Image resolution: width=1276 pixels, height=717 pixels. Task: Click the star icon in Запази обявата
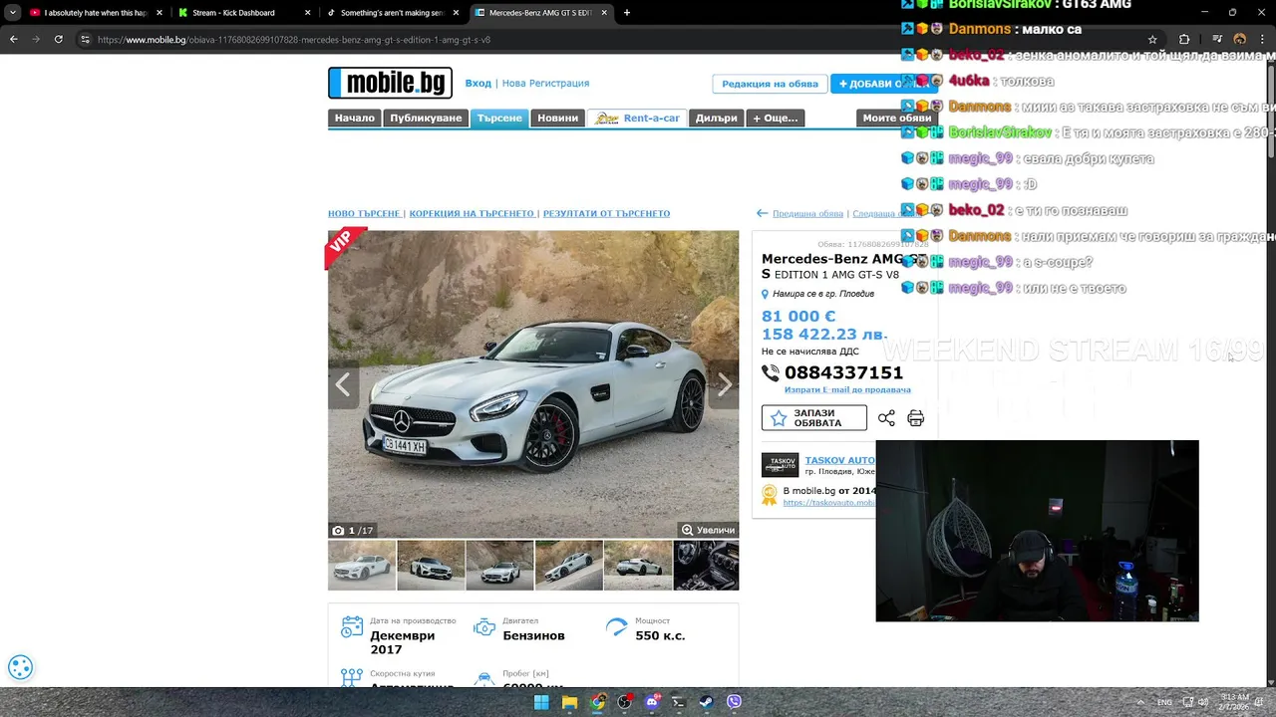779,418
